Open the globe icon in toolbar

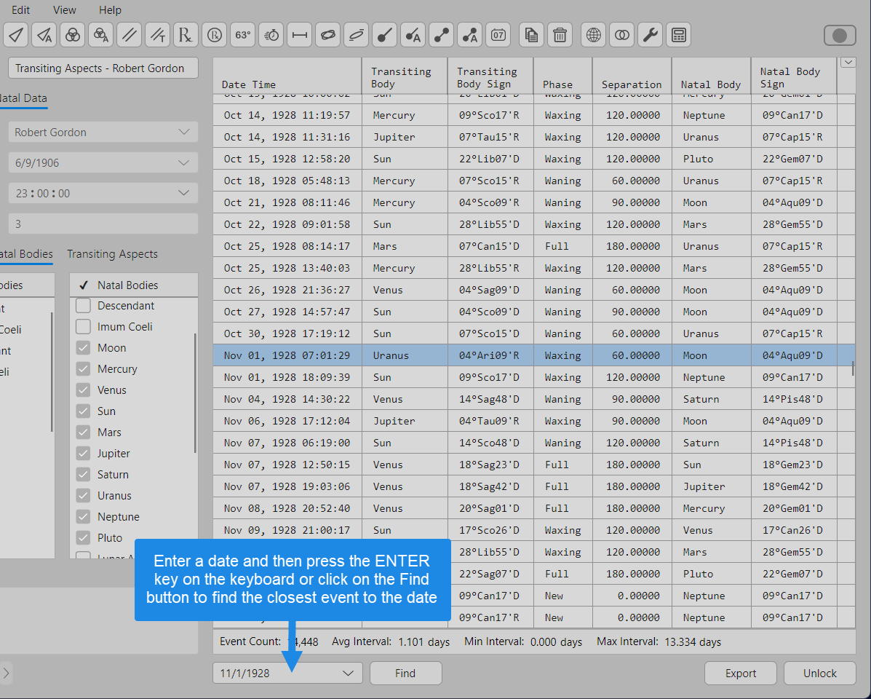coord(594,34)
